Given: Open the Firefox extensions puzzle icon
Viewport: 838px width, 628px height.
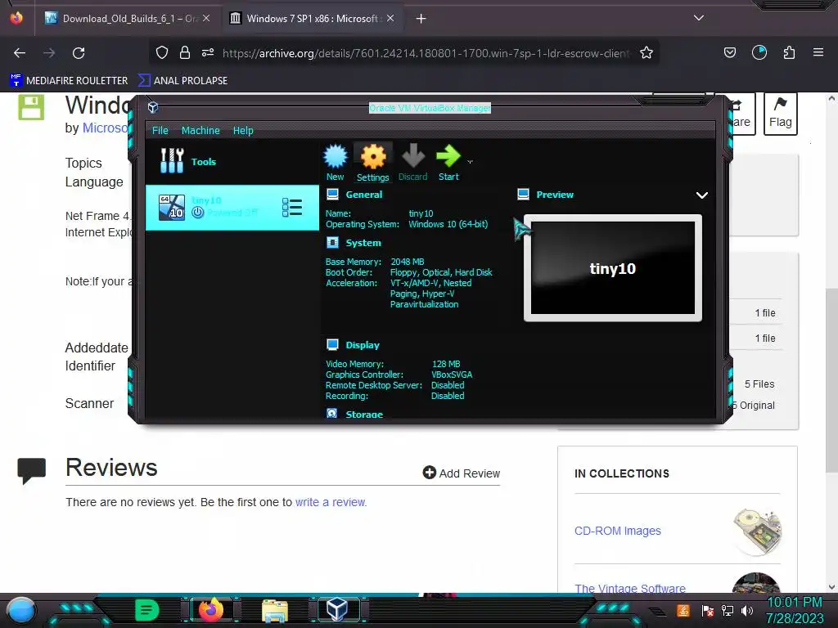Looking at the screenshot, I should click(789, 52).
